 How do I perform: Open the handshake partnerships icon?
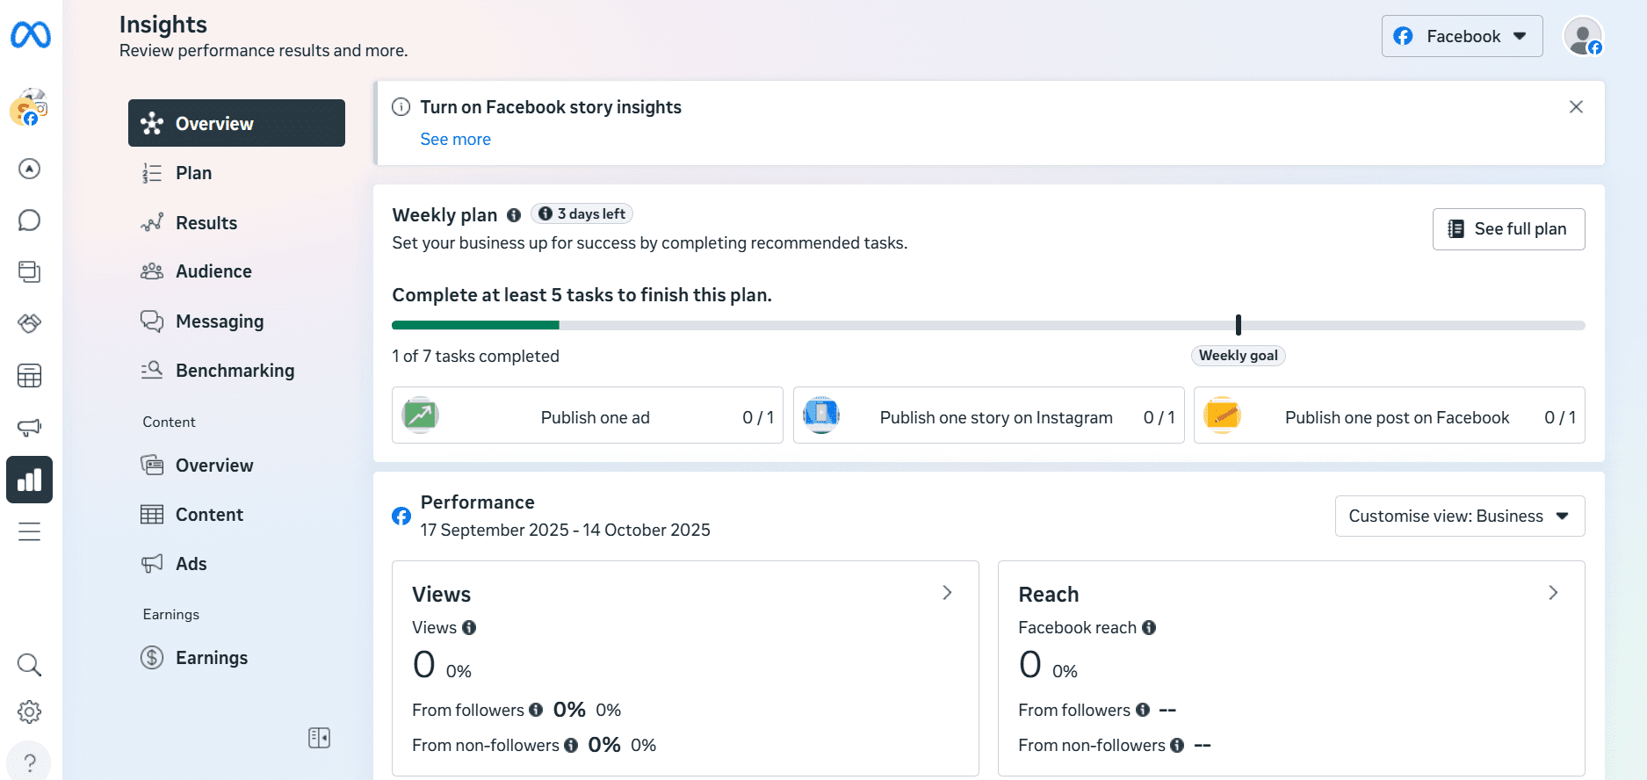[x=29, y=323]
